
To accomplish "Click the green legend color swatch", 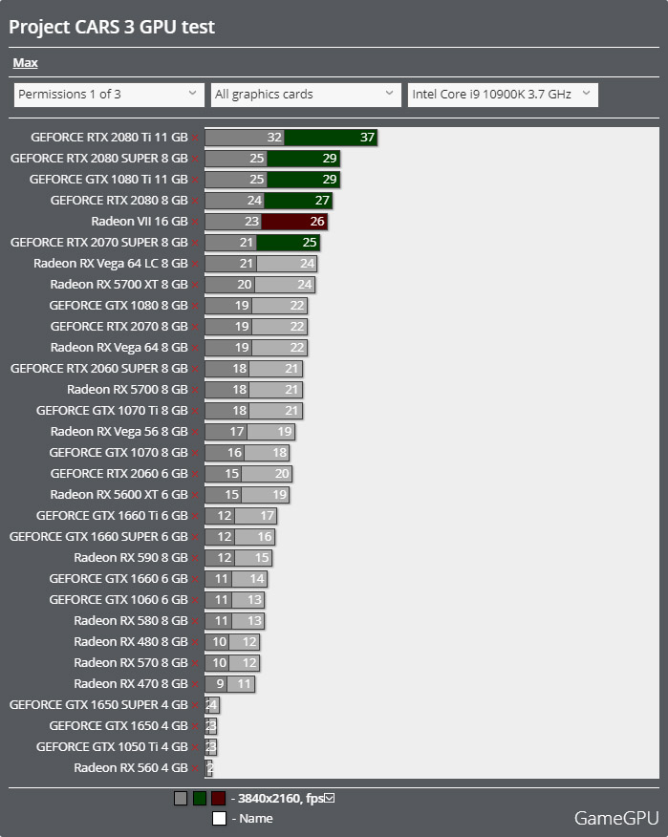I will 200,798.
